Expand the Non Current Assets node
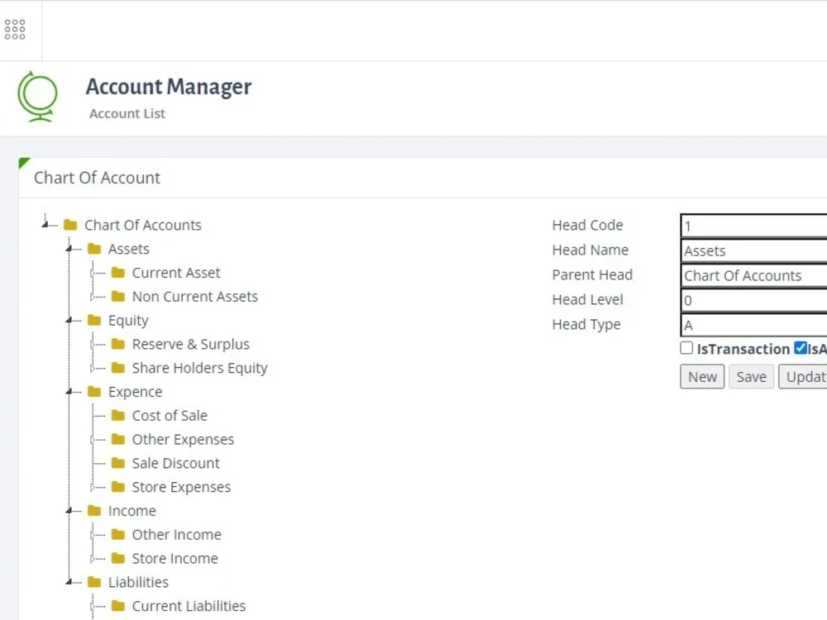Screen dimensions: 827x620 pos(93,296)
